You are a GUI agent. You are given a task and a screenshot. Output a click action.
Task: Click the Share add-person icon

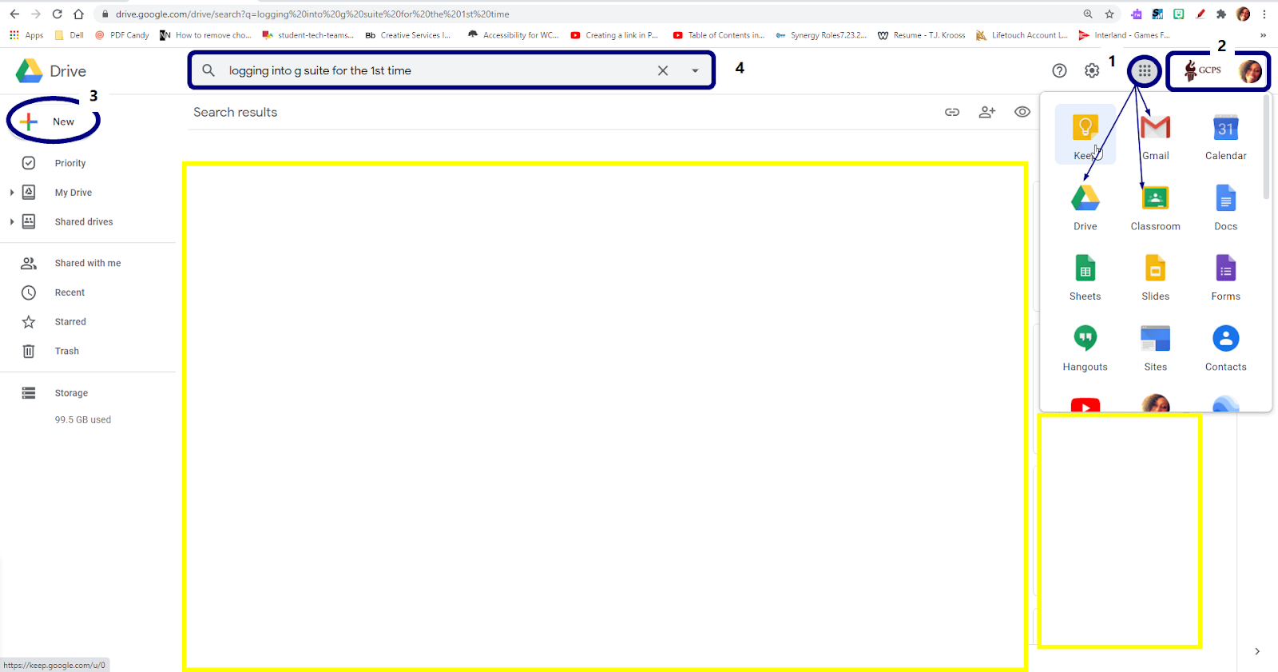point(987,112)
